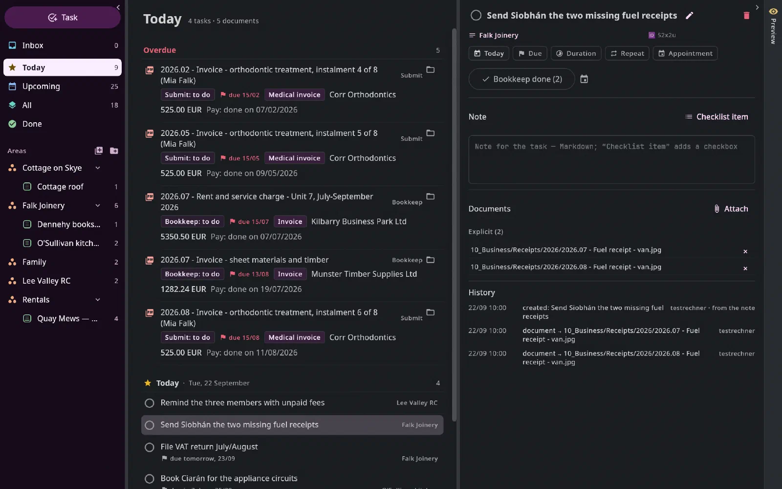Click the task list vertical scrollbar
Screen dimensions: 782x489
coord(454,225)
